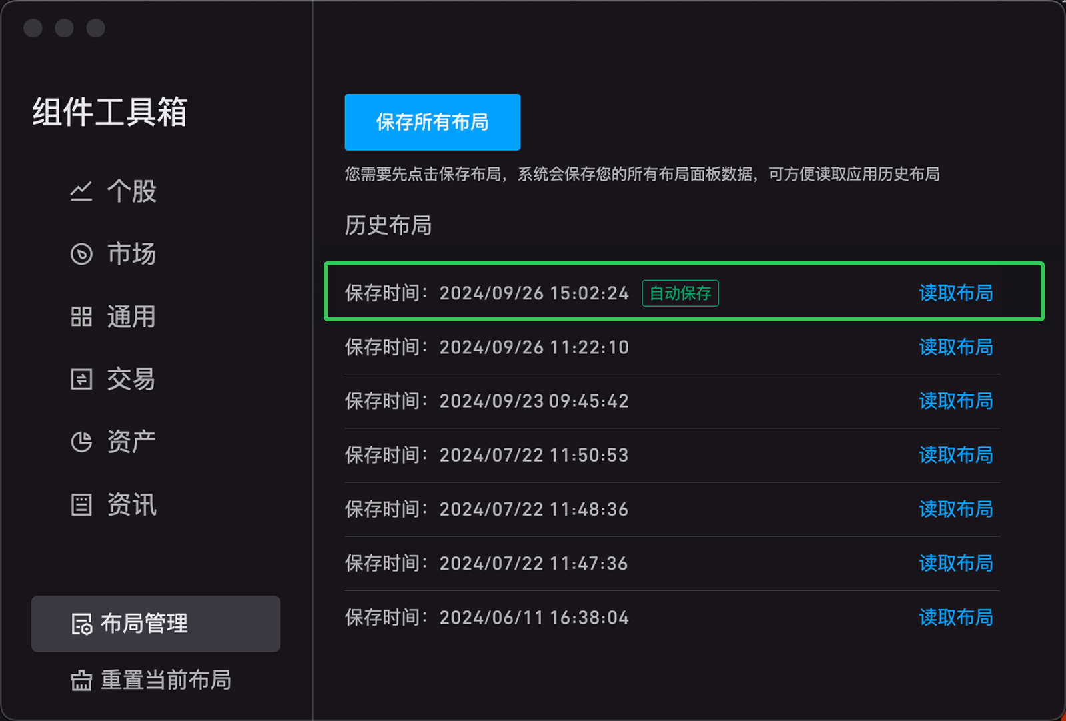Click the 布局管理 layout icon
The image size is (1066, 721).
[81, 624]
